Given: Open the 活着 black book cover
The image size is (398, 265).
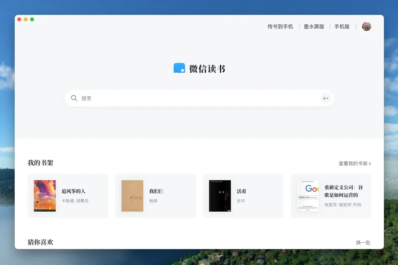Looking at the screenshot, I should pos(220,196).
